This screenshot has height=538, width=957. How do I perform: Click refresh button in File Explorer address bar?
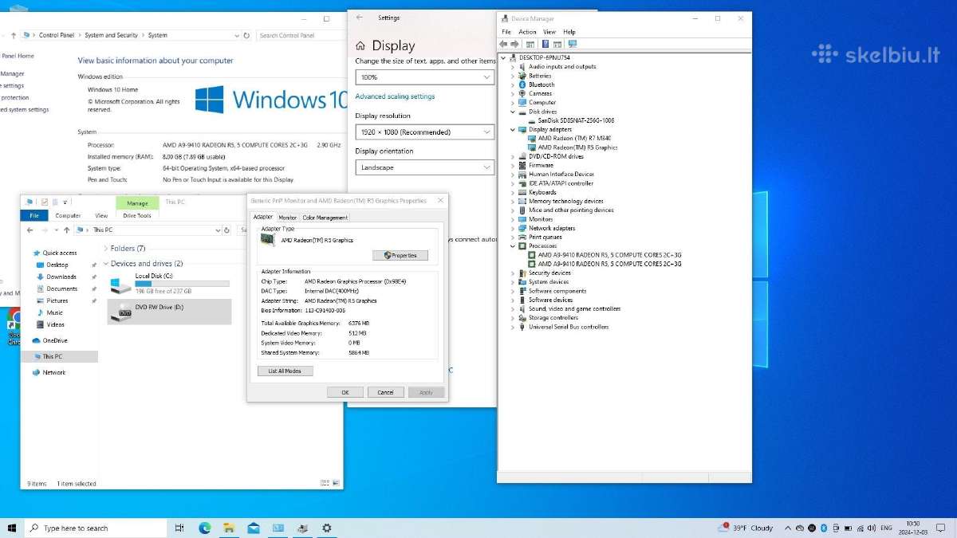point(227,230)
